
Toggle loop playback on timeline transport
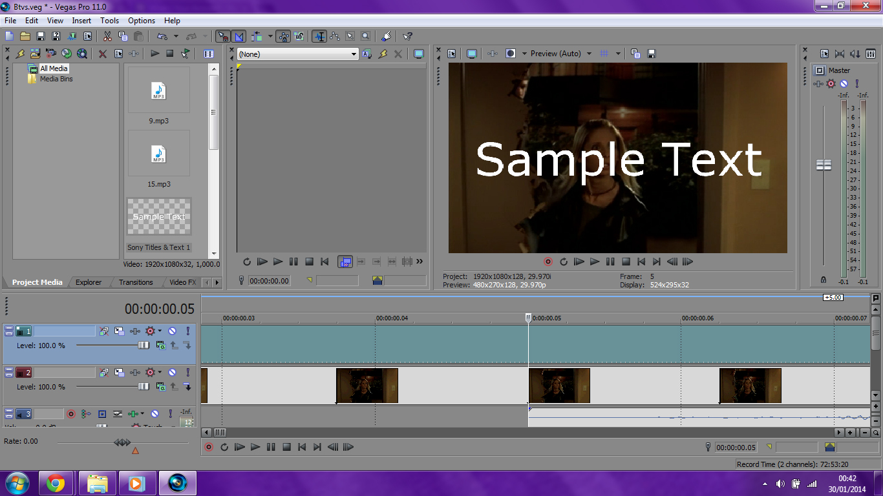tap(224, 447)
